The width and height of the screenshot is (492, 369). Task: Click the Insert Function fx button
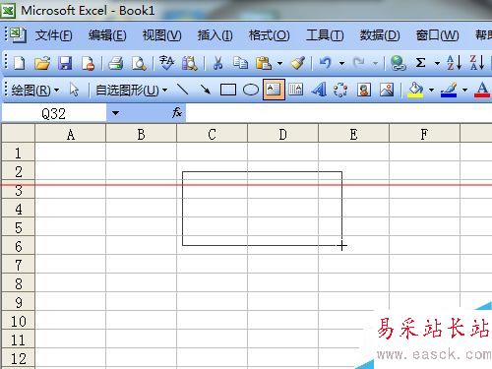pyautogui.click(x=177, y=112)
